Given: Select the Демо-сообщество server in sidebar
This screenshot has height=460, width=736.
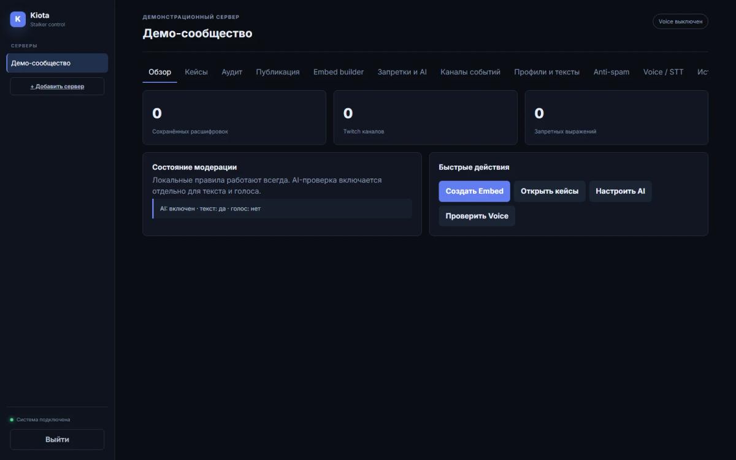Looking at the screenshot, I should (57, 63).
